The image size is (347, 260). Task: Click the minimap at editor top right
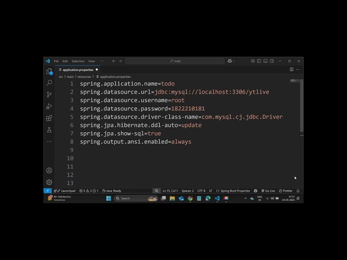295,81
